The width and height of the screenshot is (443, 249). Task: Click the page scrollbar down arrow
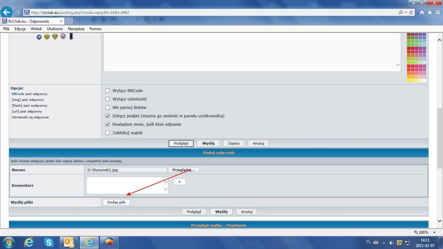439,221
